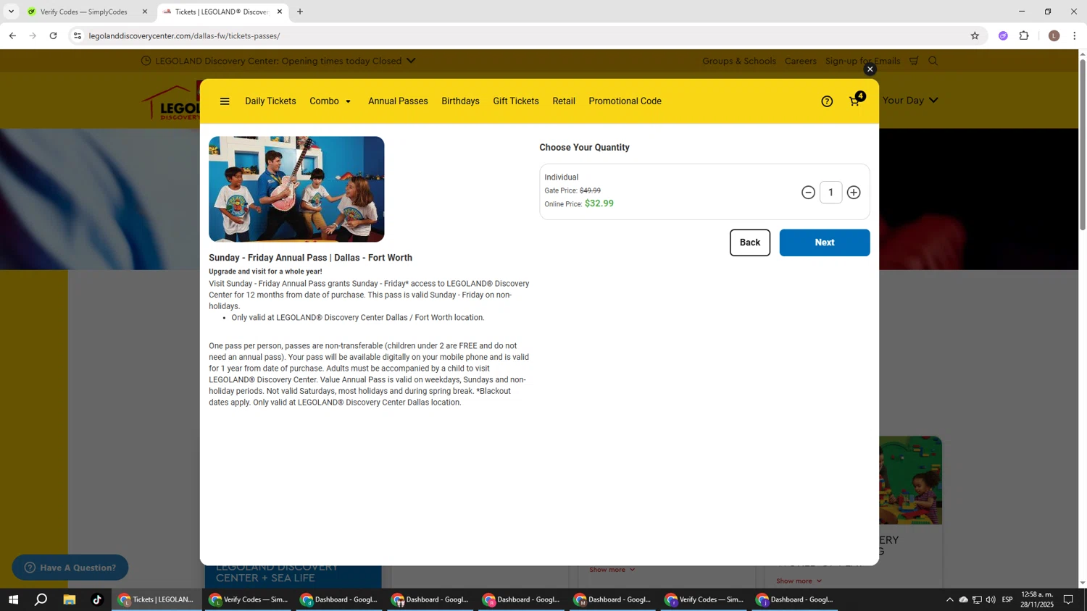Open Windows taskbar search
The image size is (1087, 611).
pyautogui.click(x=41, y=599)
